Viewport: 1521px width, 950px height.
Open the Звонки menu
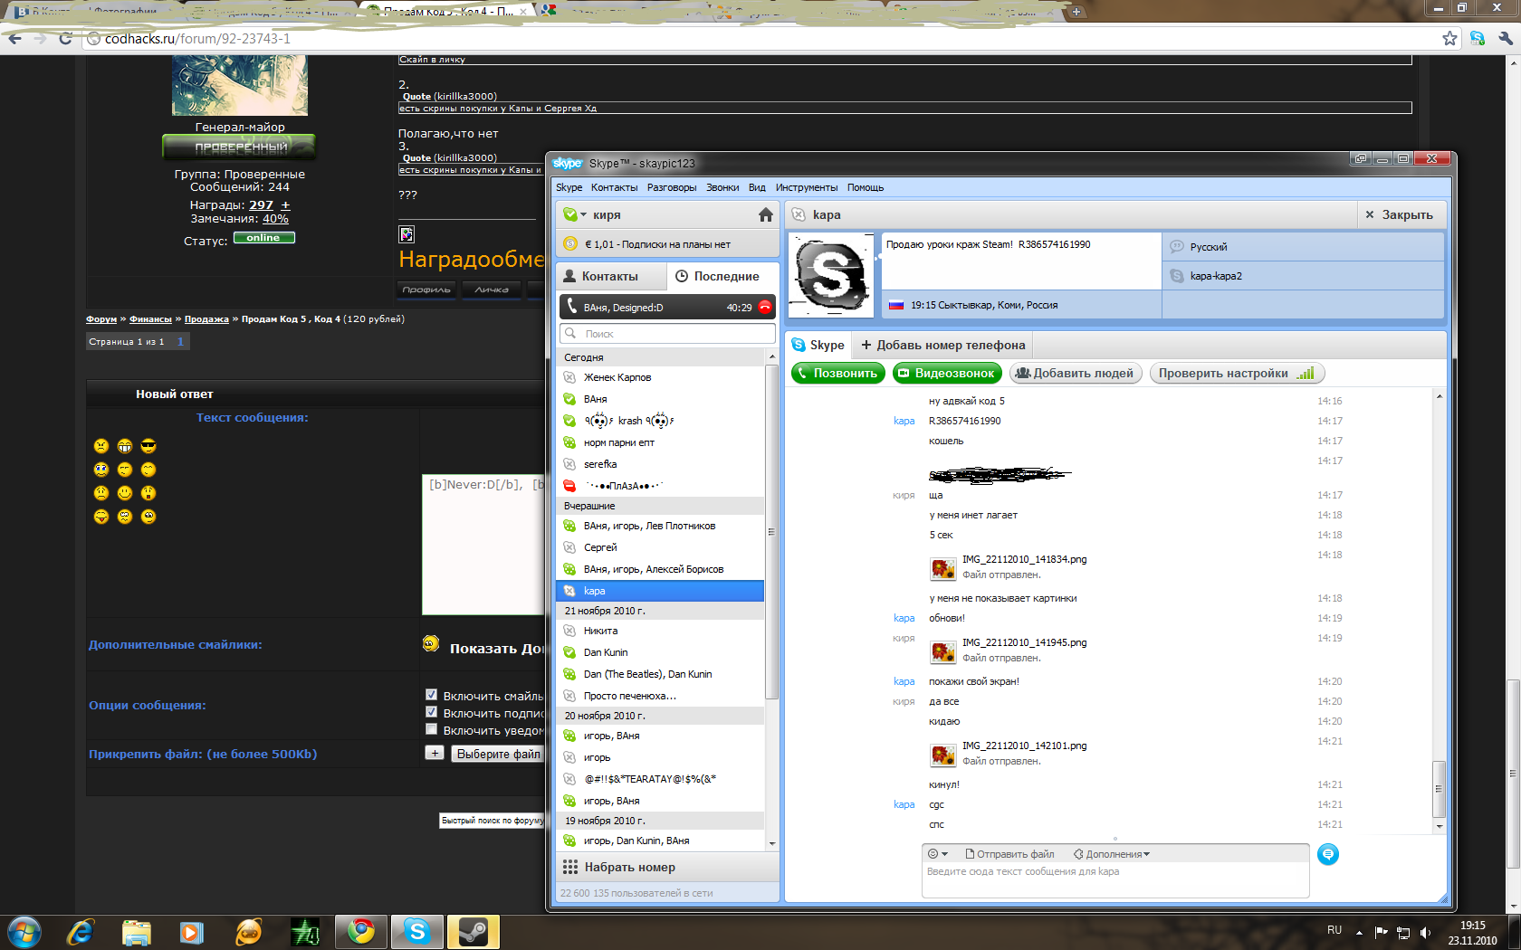coord(722,187)
